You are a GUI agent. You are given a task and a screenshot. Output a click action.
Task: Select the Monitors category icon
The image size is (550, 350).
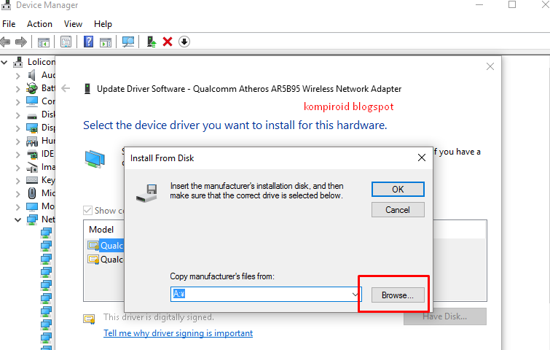(32, 206)
